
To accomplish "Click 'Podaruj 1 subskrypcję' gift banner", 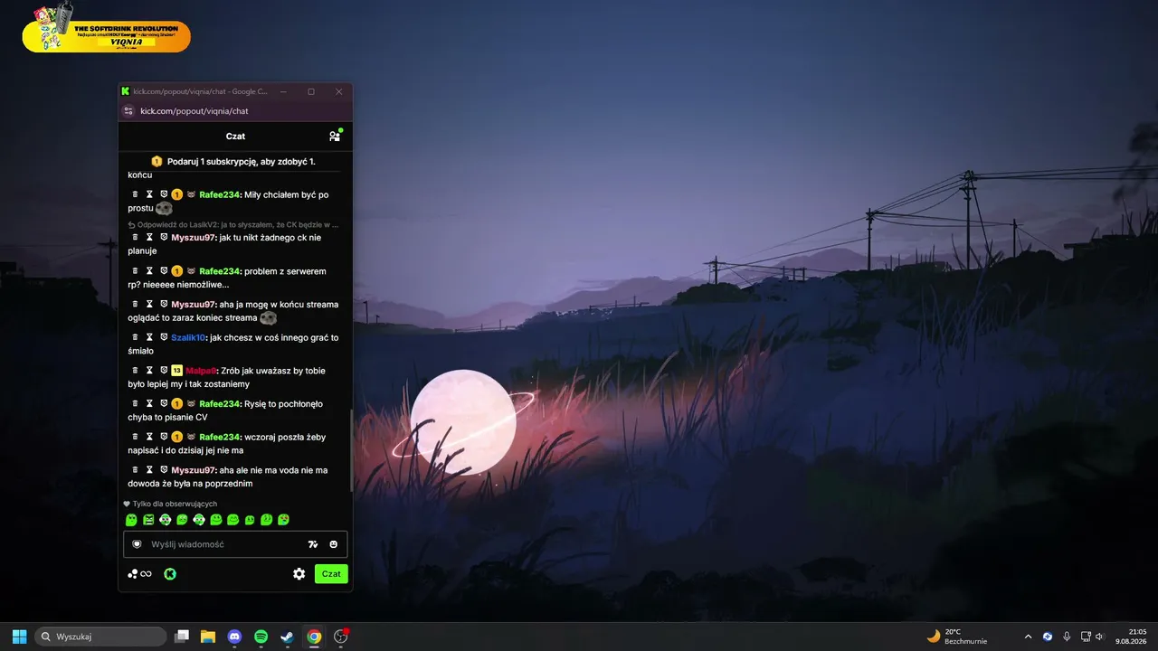I will click(233, 161).
